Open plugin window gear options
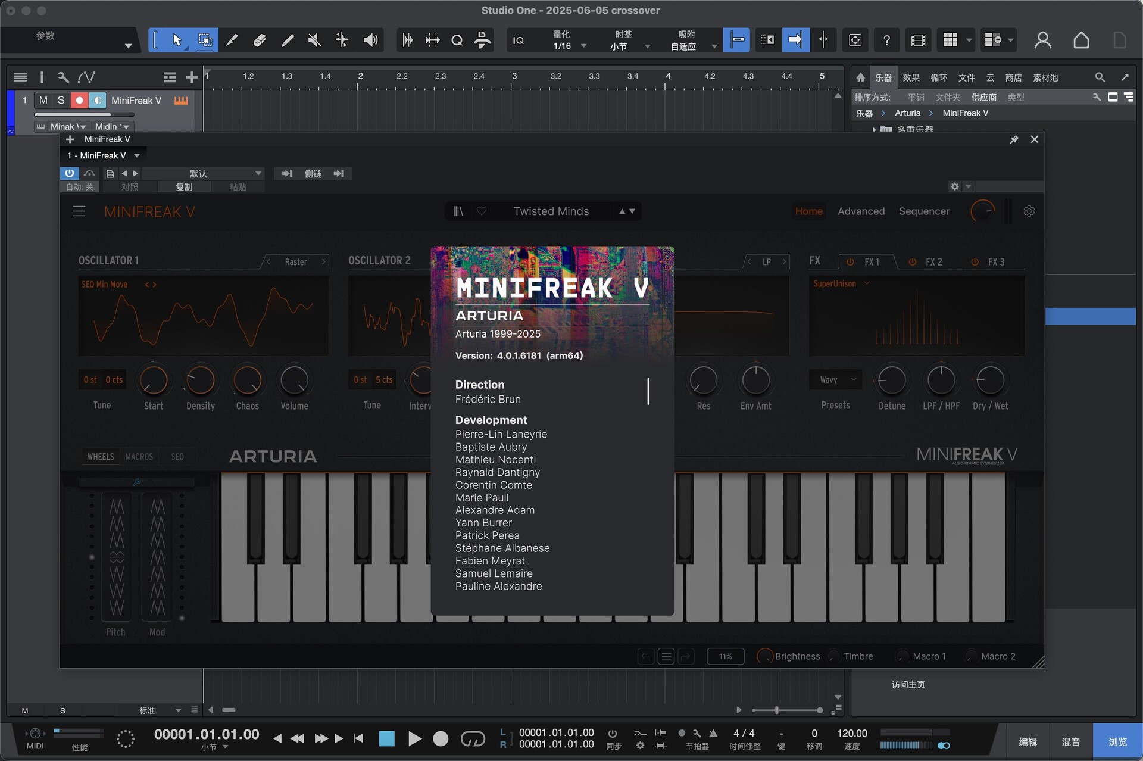The height and width of the screenshot is (761, 1143). (x=955, y=187)
